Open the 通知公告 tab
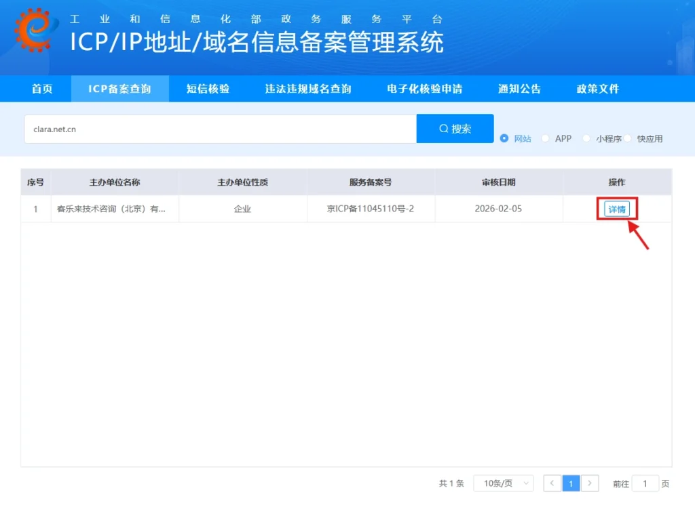This screenshot has height=511, width=695. pos(519,89)
